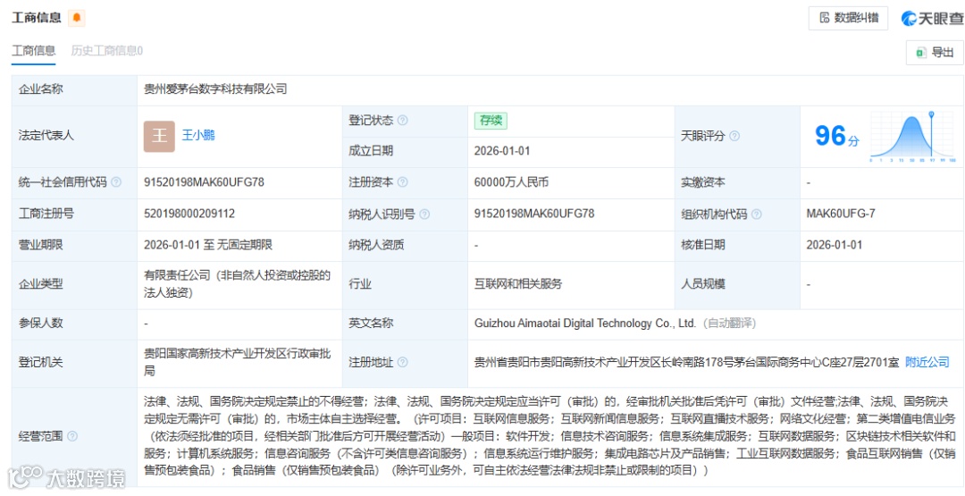Click the 登记机关 value text
The width and height of the screenshot is (965, 496).
coord(238,363)
